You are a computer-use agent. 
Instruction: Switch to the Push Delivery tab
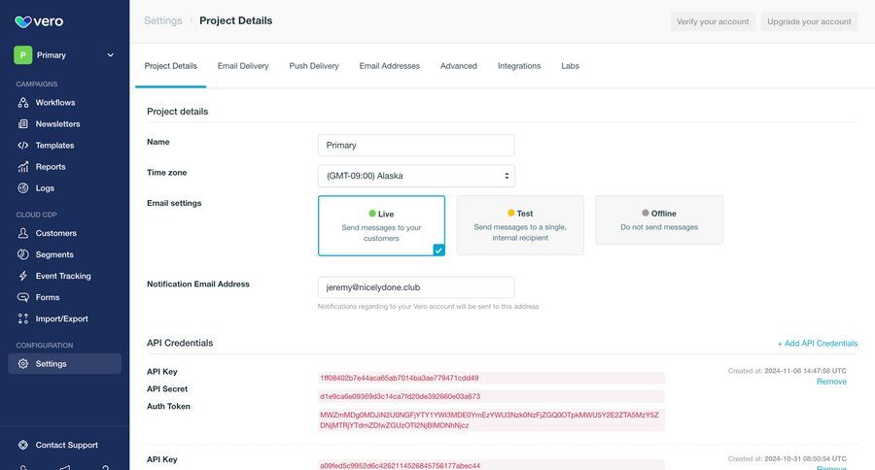coord(314,66)
